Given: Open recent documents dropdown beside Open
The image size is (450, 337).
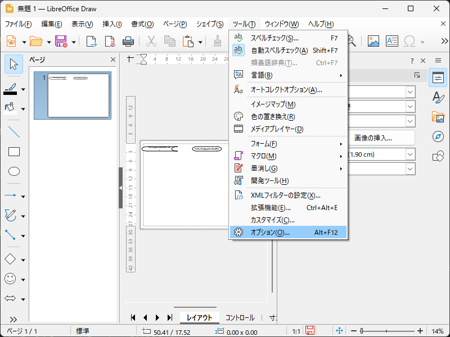Looking at the screenshot, I should point(49,42).
